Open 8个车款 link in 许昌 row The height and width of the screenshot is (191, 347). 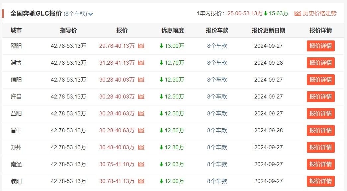coord(217,96)
